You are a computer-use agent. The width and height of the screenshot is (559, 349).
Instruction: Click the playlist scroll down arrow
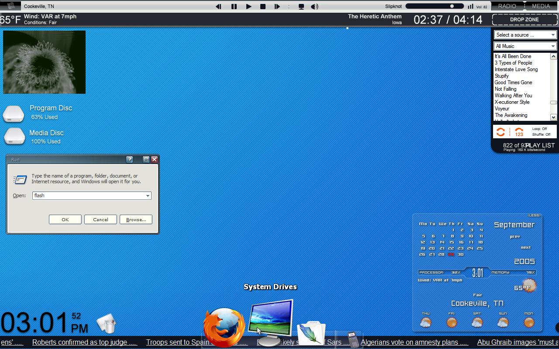click(553, 117)
